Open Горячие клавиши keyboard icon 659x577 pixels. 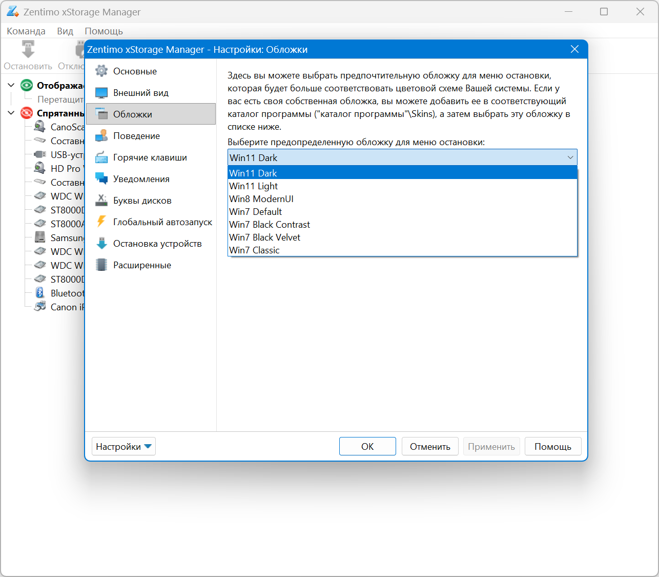coord(101,157)
